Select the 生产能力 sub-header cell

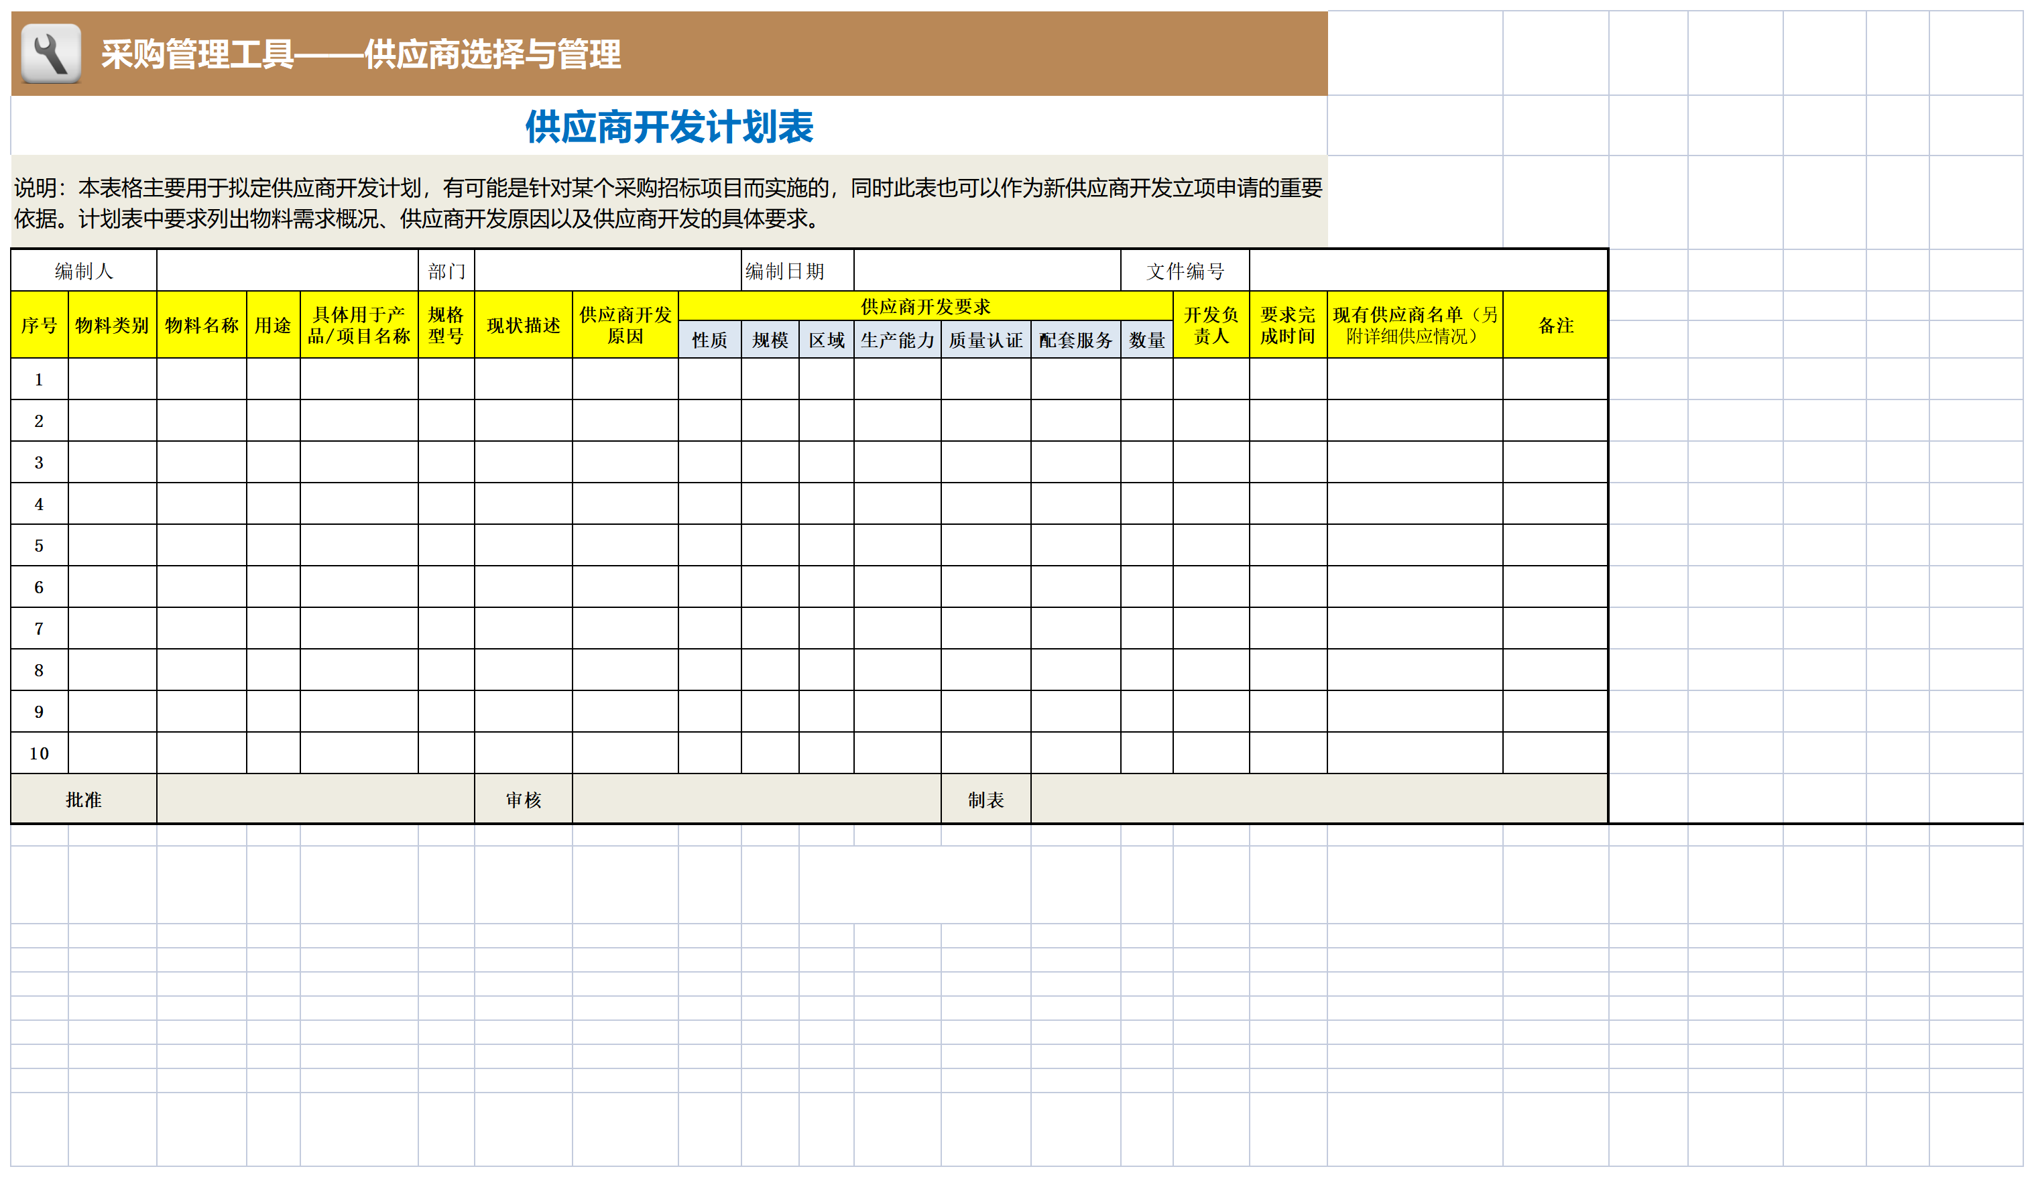click(898, 340)
